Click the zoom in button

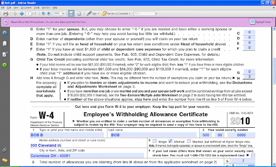click(49, 13)
